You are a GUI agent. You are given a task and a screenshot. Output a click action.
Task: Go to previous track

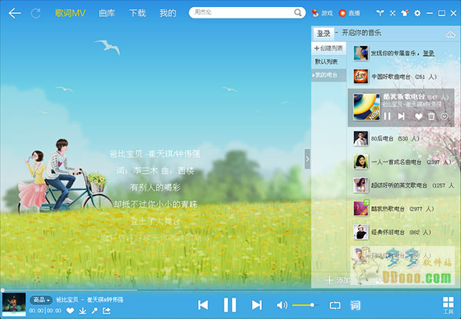[x=203, y=305]
